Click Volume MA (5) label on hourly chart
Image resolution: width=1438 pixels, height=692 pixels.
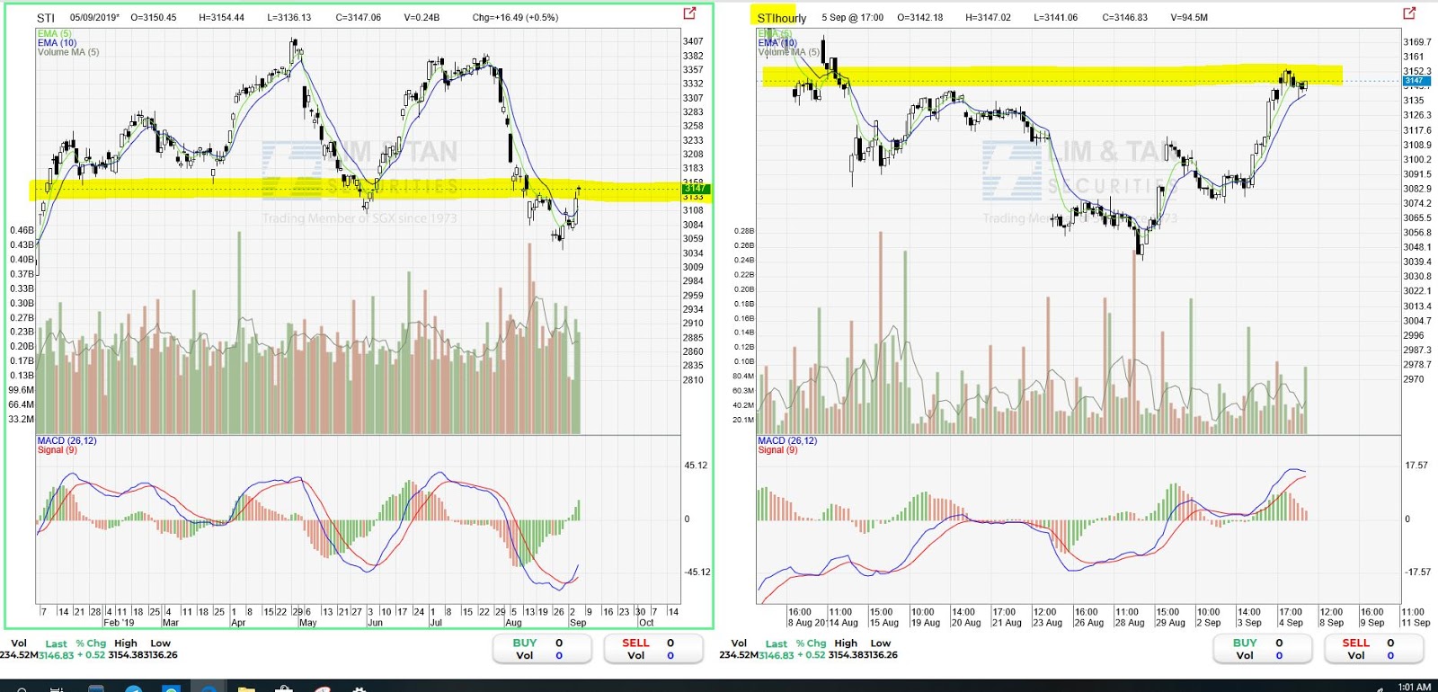tap(789, 52)
